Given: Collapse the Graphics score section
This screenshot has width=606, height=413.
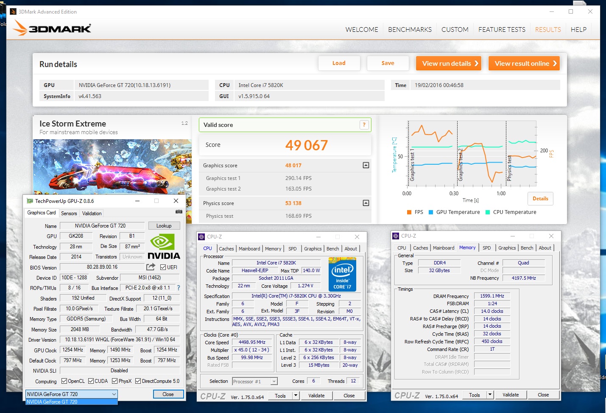Looking at the screenshot, I should pyautogui.click(x=366, y=165).
